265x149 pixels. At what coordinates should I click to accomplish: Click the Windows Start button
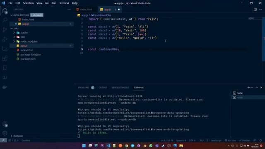point(84,146)
